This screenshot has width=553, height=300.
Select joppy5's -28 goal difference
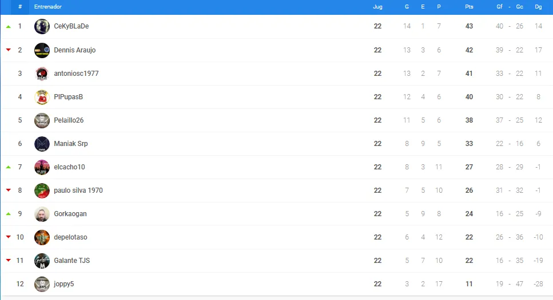coord(538,284)
